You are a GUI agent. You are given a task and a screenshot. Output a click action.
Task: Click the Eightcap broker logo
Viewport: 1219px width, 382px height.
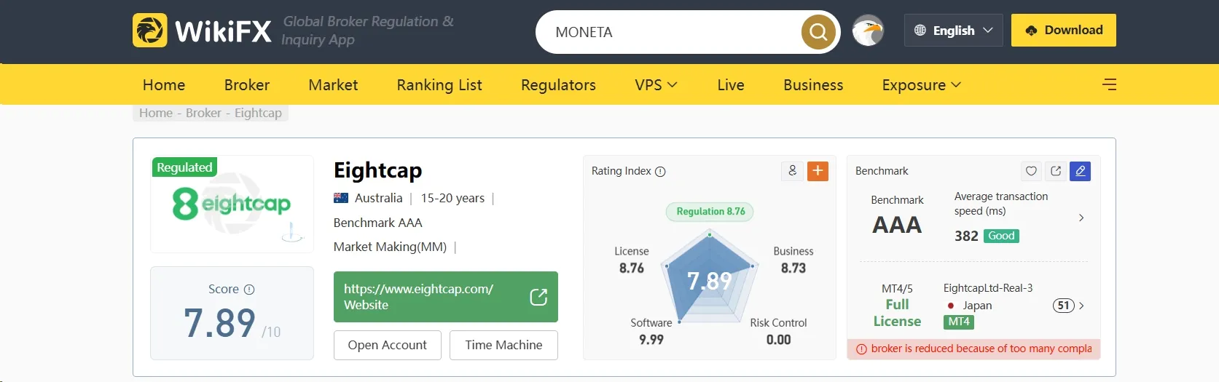coord(232,204)
